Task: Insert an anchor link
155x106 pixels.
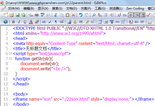Action: 75,22
